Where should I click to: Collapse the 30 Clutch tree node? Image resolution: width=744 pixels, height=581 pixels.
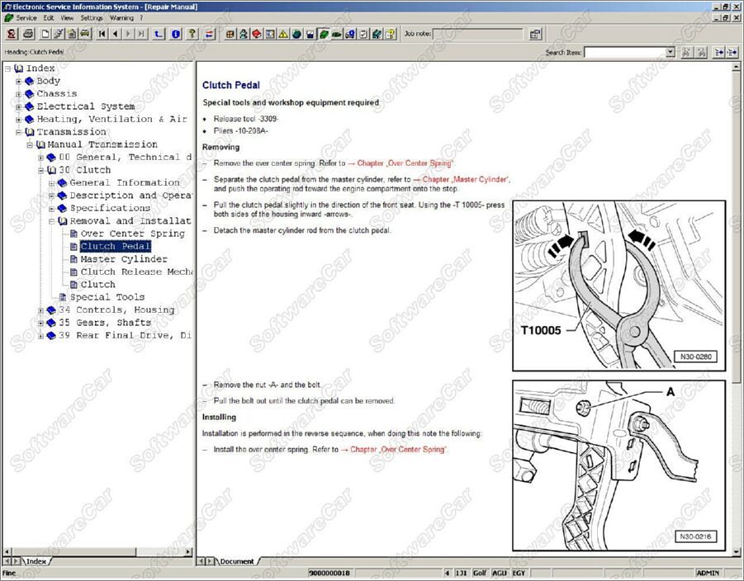[40, 170]
